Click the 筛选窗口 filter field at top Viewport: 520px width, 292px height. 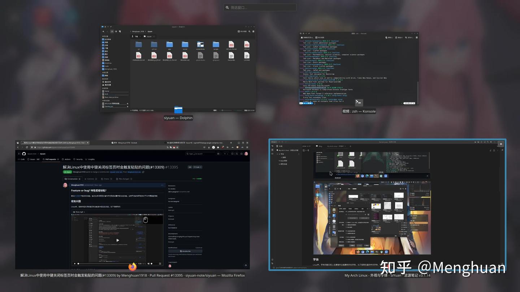(260, 7)
